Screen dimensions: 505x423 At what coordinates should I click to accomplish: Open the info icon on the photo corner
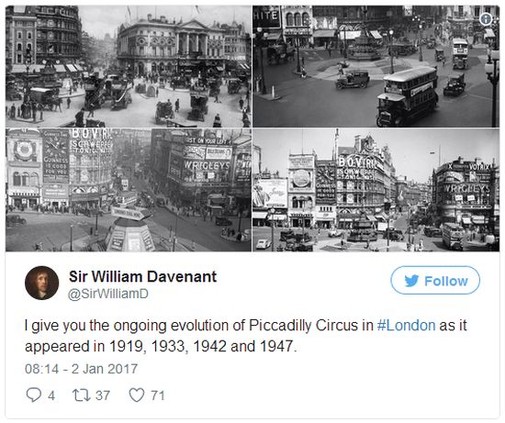486,19
